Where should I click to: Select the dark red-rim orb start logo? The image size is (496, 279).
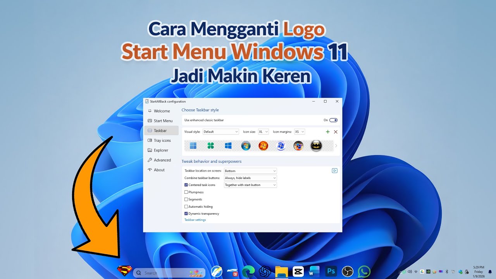[298, 146]
